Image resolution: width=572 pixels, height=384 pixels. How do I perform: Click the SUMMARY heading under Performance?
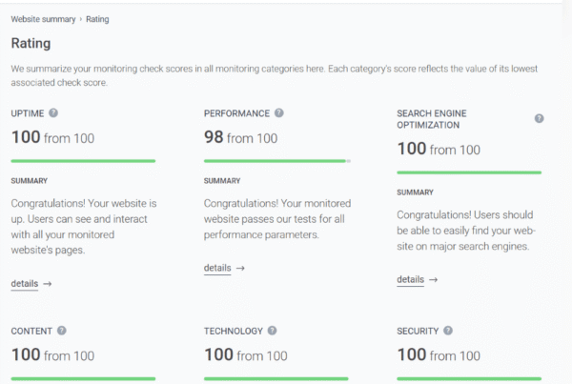[222, 181]
